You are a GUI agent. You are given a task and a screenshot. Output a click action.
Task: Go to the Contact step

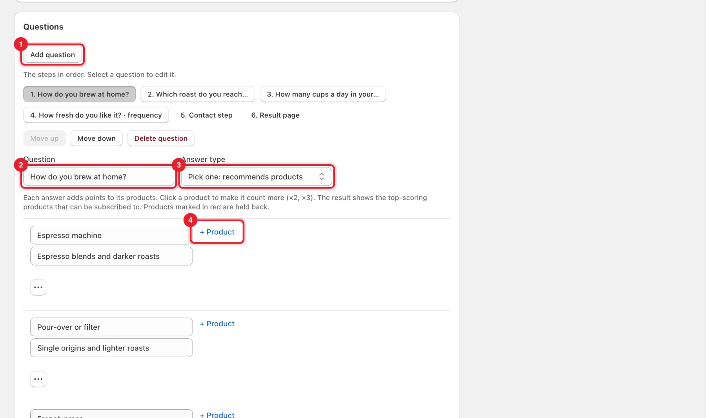207,115
